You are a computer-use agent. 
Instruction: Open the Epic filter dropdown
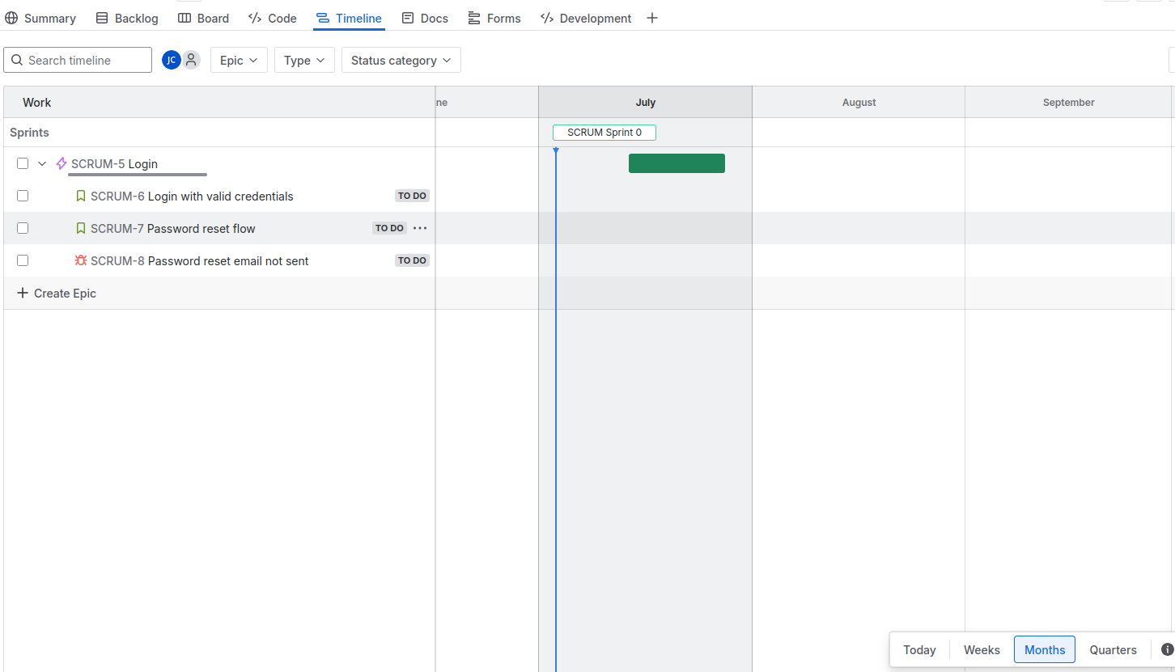pos(239,60)
